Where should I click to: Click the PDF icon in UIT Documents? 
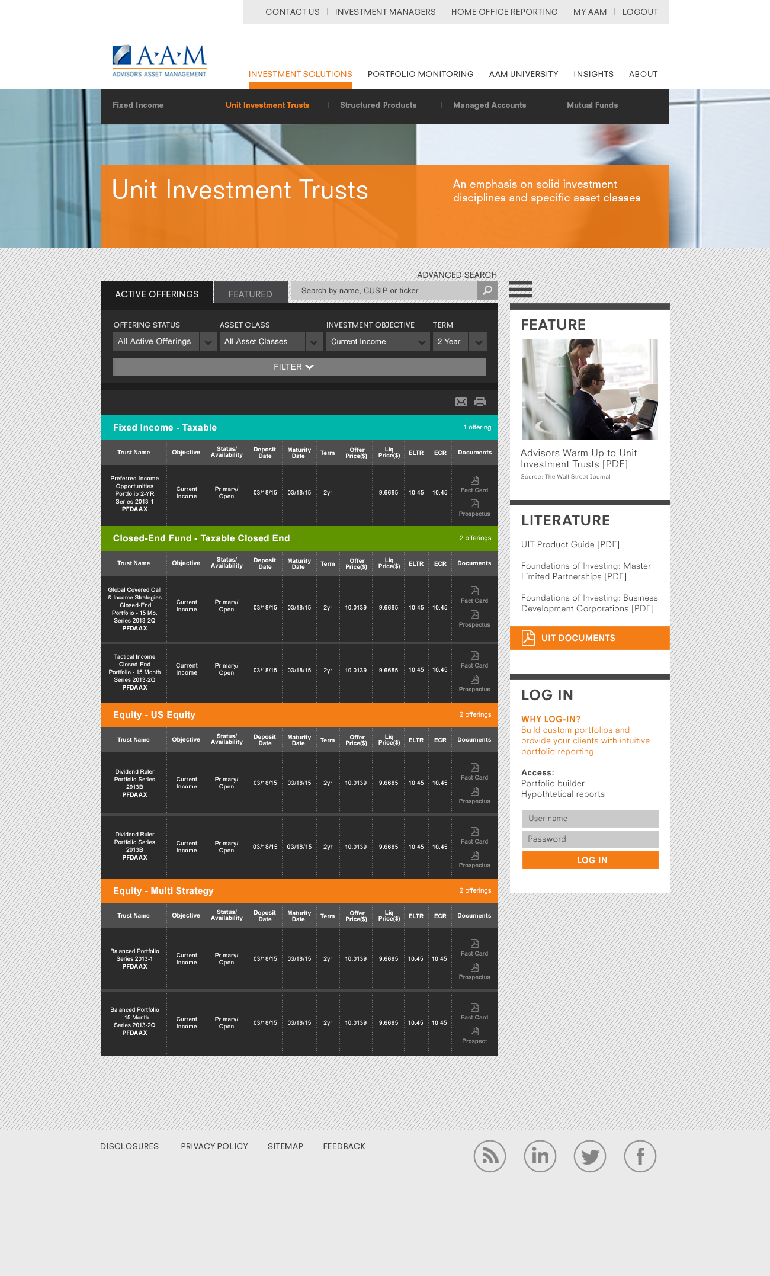click(x=528, y=638)
